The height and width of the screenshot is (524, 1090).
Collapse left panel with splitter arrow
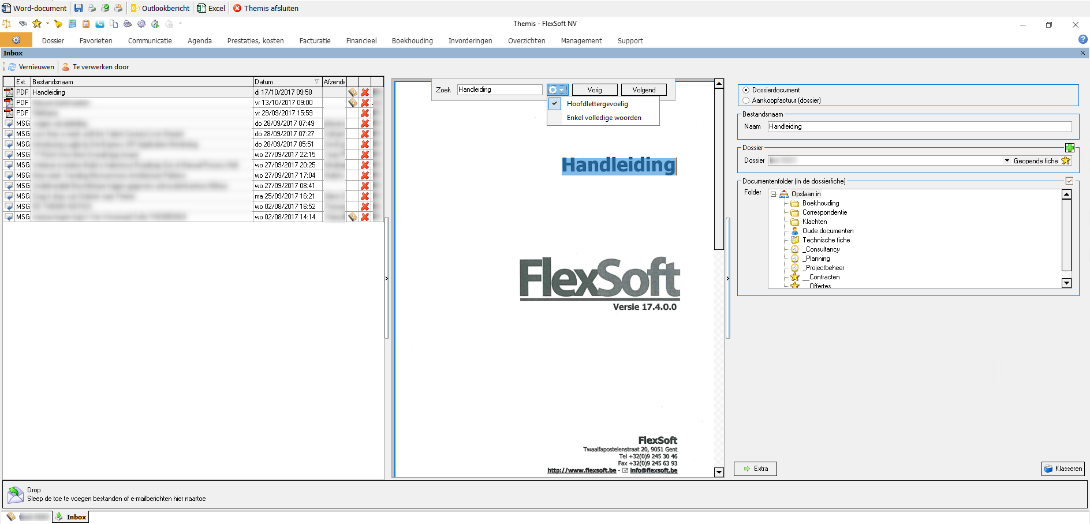tap(386, 278)
